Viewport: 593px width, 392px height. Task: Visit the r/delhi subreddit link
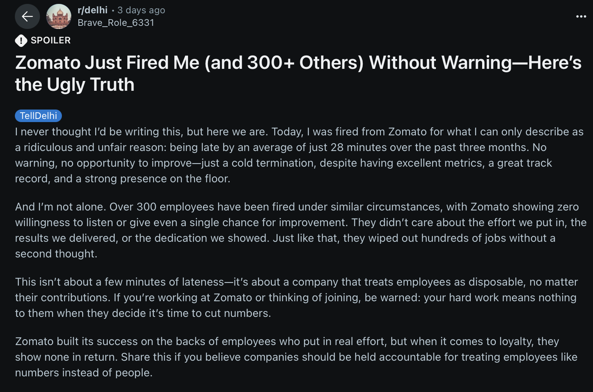[x=92, y=10]
